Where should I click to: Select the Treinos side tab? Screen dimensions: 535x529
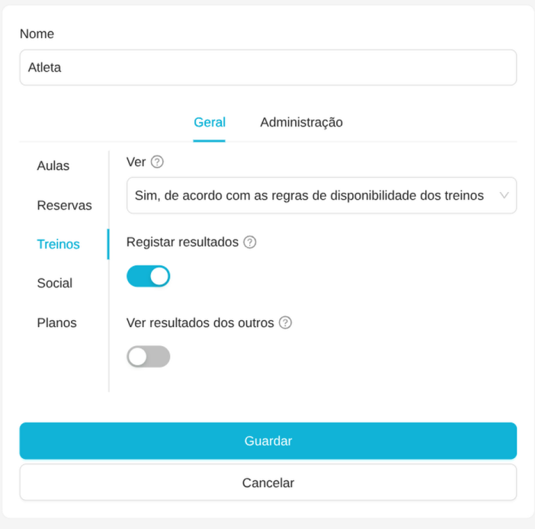pyautogui.click(x=59, y=244)
